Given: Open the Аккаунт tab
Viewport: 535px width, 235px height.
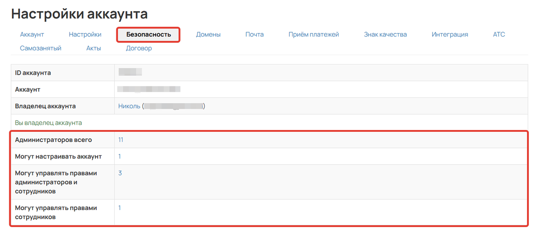Looking at the screenshot, I should 32,34.
